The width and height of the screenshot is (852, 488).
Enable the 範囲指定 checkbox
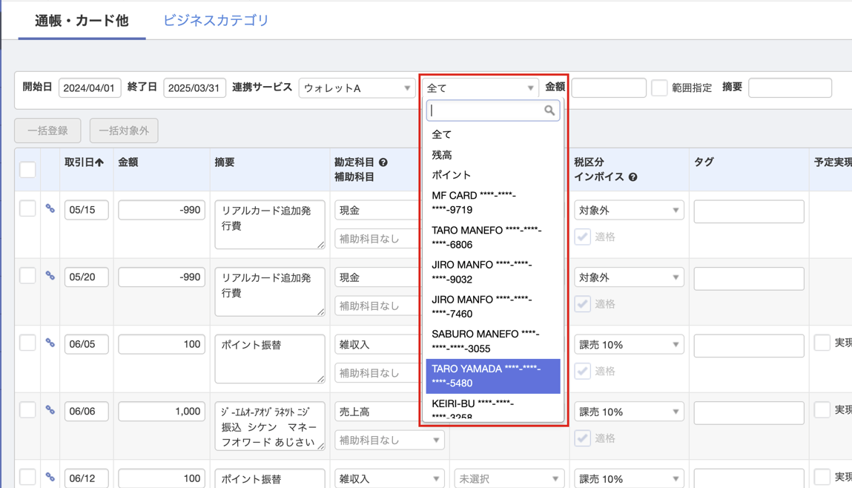[659, 88]
